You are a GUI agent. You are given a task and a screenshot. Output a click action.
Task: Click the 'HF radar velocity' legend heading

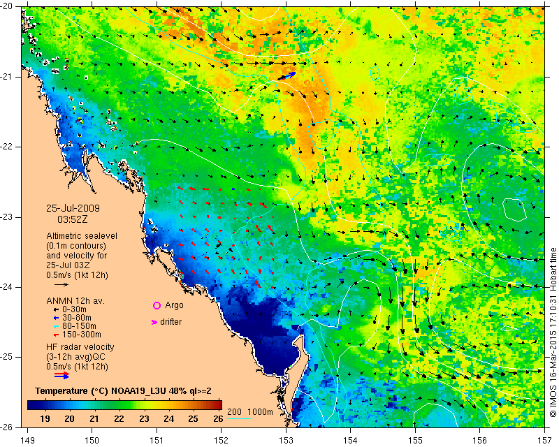pyautogui.click(x=80, y=347)
